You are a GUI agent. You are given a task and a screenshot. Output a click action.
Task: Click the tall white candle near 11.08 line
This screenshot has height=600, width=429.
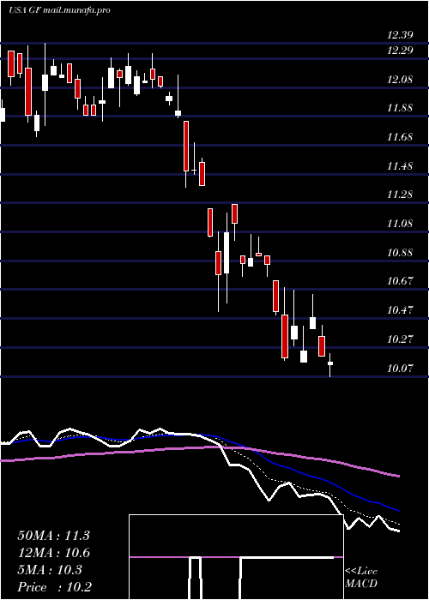point(227,258)
